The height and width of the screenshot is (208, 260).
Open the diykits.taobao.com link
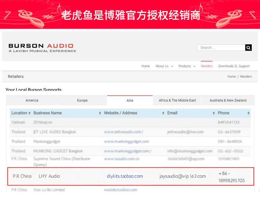(125, 176)
